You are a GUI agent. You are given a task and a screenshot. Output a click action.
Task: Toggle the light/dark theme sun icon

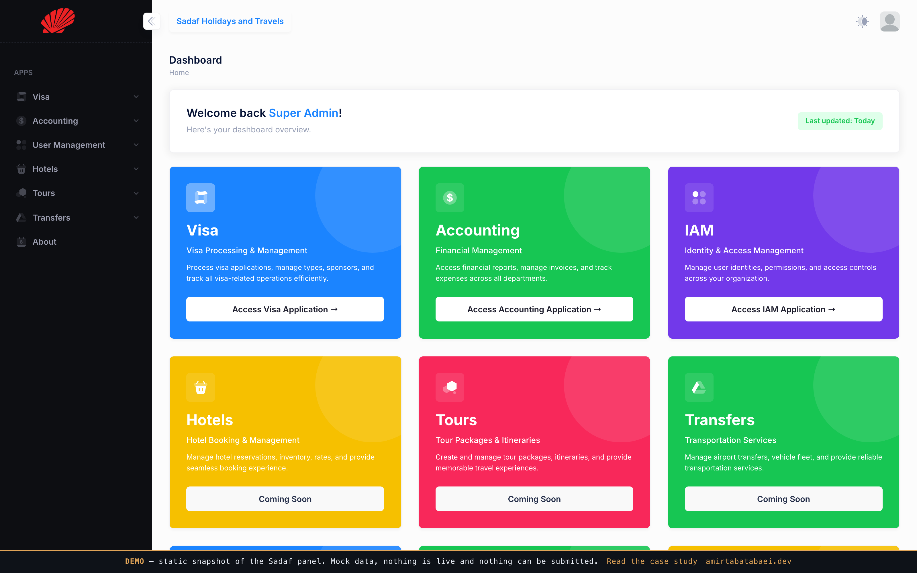click(863, 21)
